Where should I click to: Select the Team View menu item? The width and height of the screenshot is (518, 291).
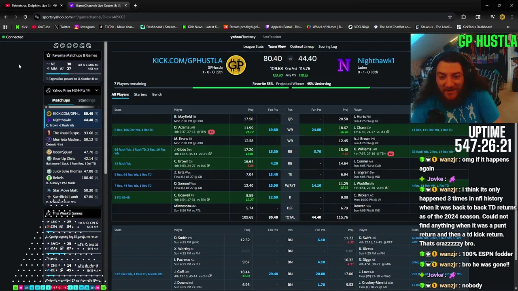coord(277,46)
